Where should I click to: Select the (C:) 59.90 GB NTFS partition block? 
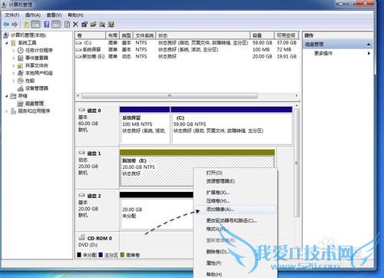(232, 125)
